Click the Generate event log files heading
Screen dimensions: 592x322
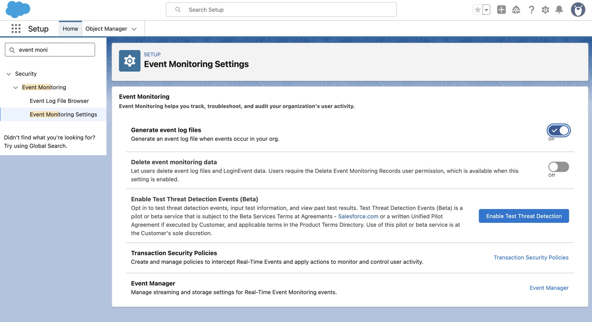(x=166, y=130)
